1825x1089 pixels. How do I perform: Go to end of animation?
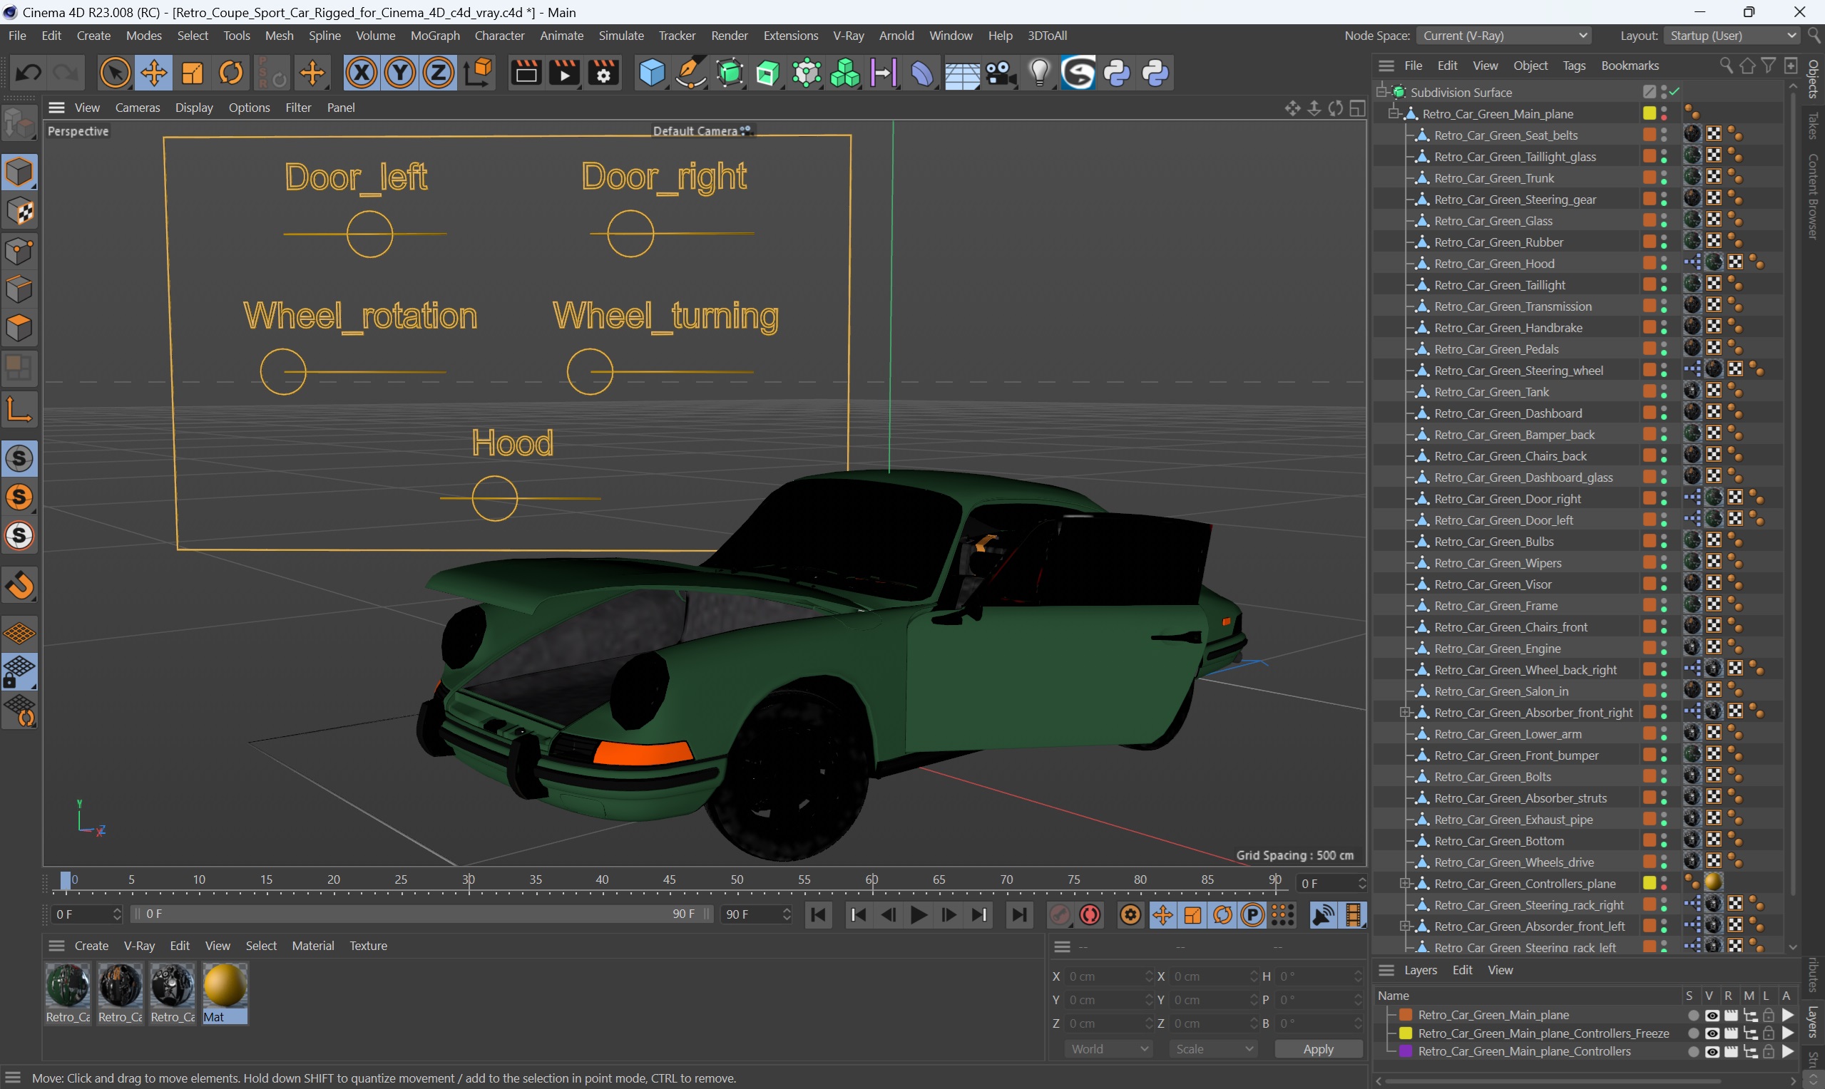(1019, 914)
